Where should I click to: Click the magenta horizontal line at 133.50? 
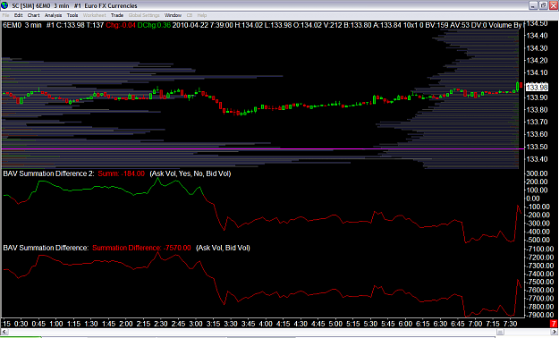point(263,148)
